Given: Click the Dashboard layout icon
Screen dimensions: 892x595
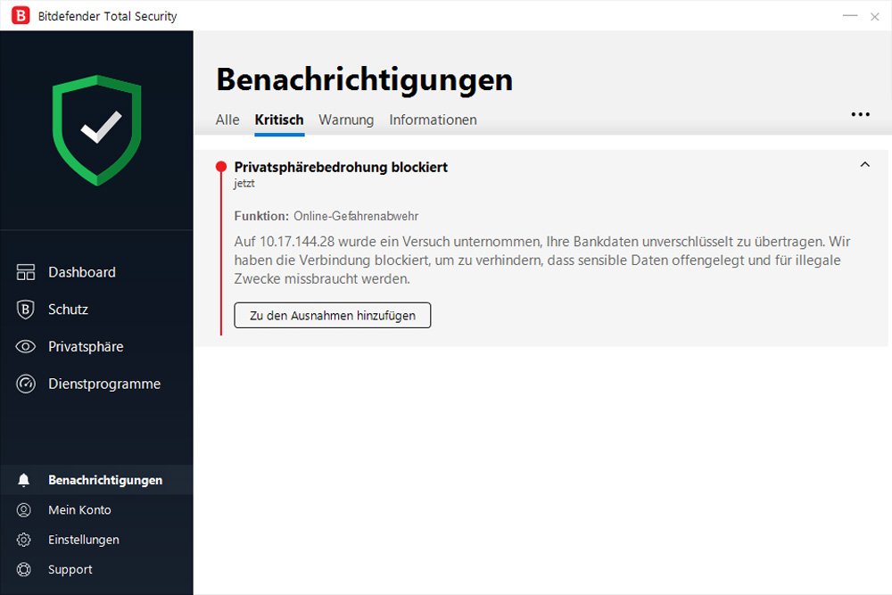Looking at the screenshot, I should pos(26,272).
